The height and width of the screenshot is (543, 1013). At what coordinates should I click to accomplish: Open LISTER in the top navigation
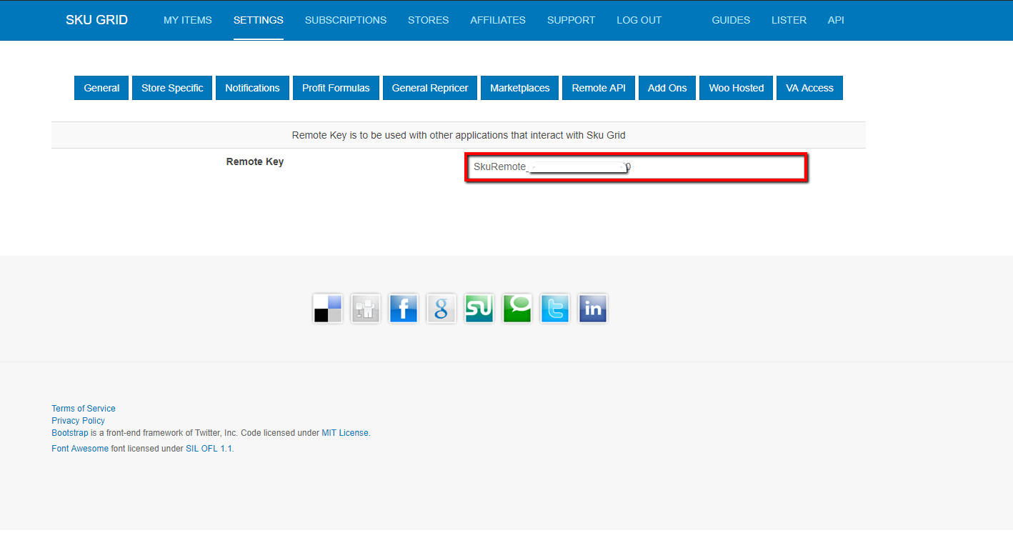point(789,20)
